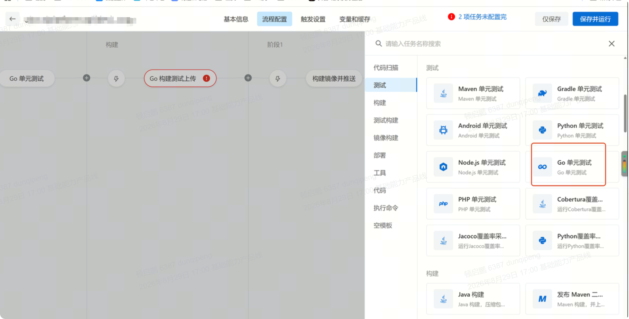The width and height of the screenshot is (629, 319).
Task: Click the Android robot icon
Action: [443, 130]
